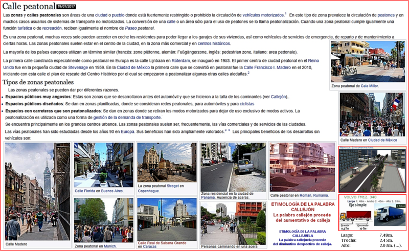View the Munich pedestrian zone photo
409x251 pixels.
tap(104, 220)
